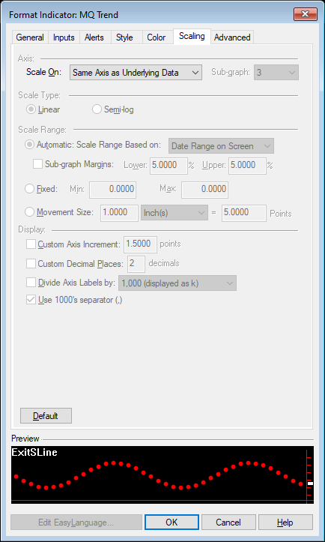Expand the Sub-graph number dropdown
Image resolution: width=325 pixels, height=542 pixels.
[x=276, y=73]
